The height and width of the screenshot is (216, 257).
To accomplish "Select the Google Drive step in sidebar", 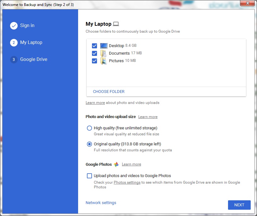I will [x=34, y=59].
